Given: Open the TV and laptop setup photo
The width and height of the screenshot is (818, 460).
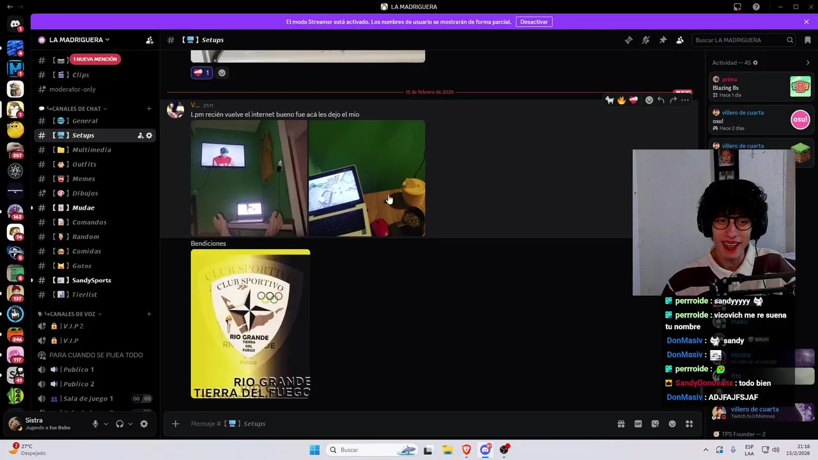Looking at the screenshot, I should [249, 178].
